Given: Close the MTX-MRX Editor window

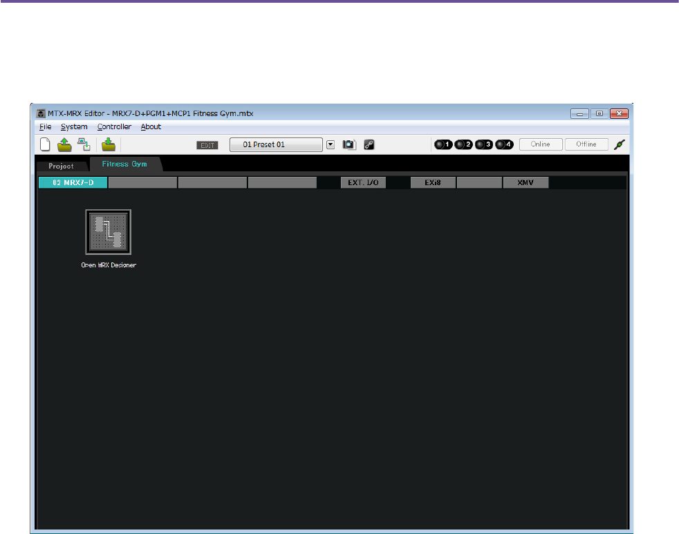Looking at the screenshot, I should (x=620, y=113).
